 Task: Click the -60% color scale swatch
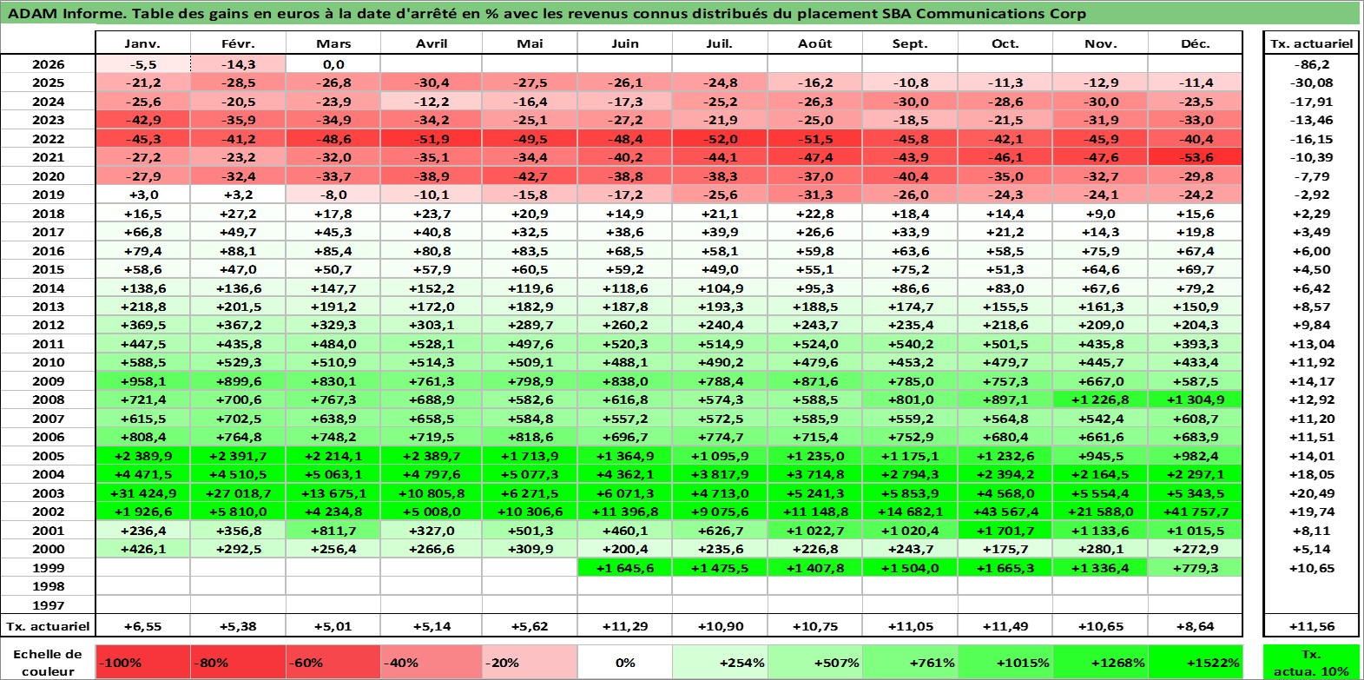(333, 662)
